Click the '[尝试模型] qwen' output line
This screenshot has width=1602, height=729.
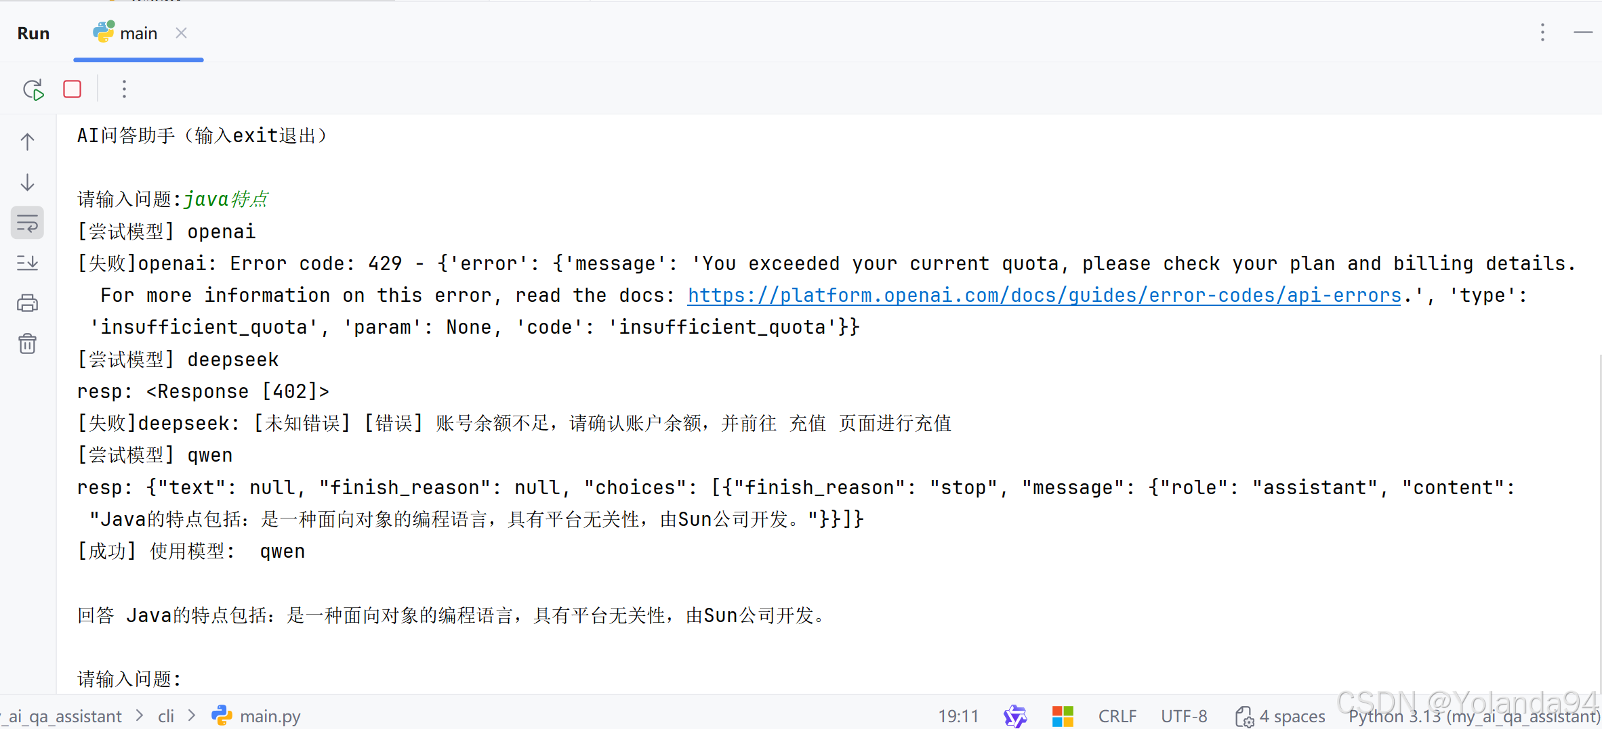155,456
